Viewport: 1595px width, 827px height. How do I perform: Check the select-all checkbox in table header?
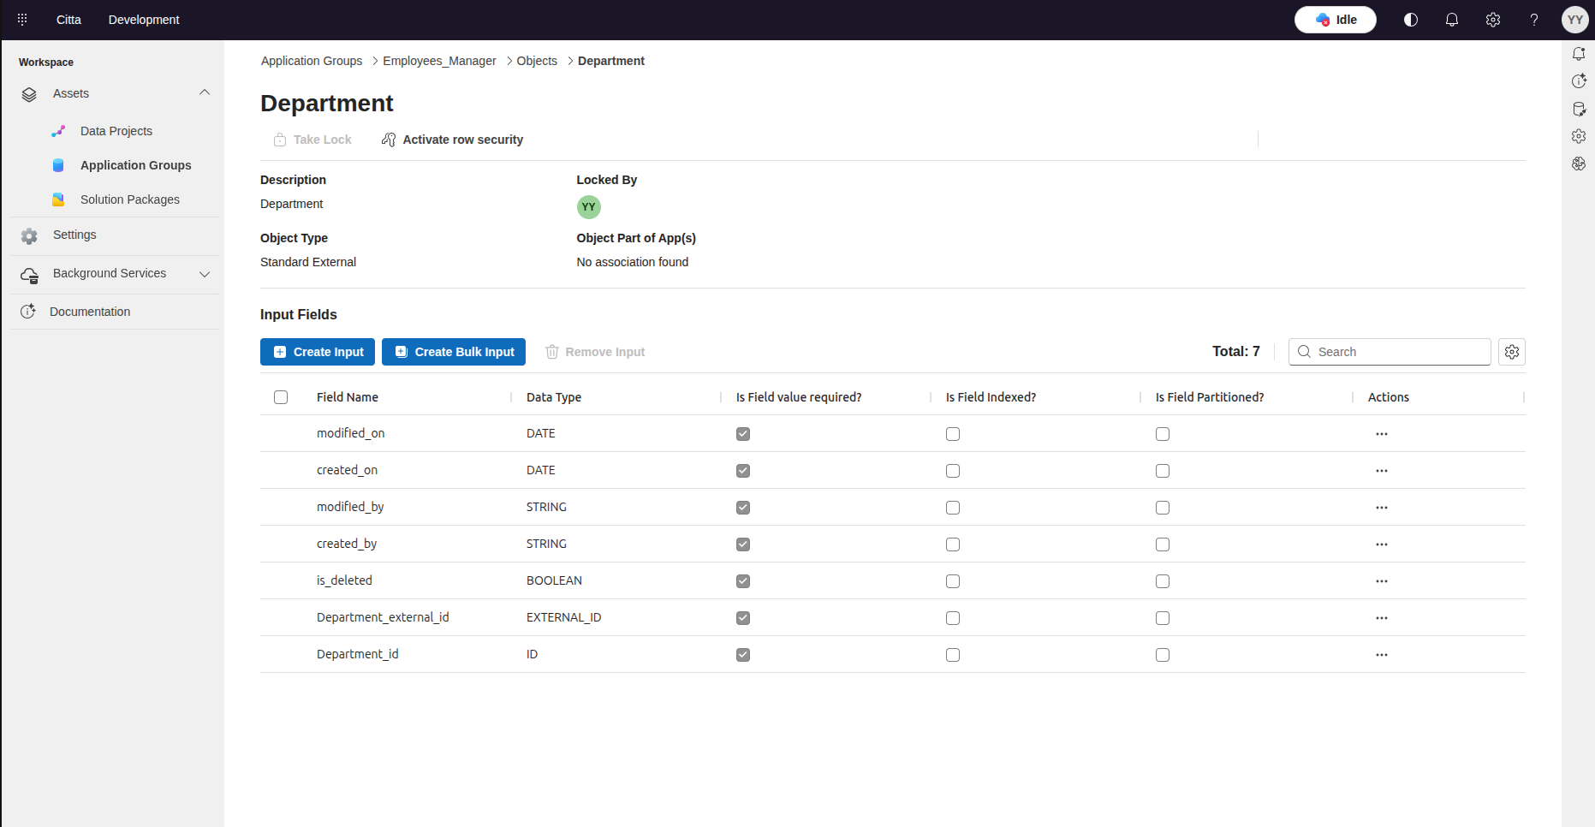[x=281, y=397]
